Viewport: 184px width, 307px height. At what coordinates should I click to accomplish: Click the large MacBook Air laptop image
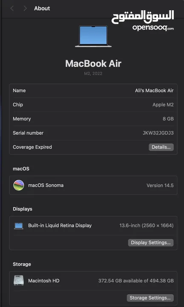[x=93, y=36]
